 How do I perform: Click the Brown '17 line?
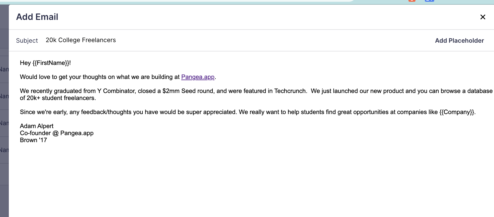tap(33, 140)
